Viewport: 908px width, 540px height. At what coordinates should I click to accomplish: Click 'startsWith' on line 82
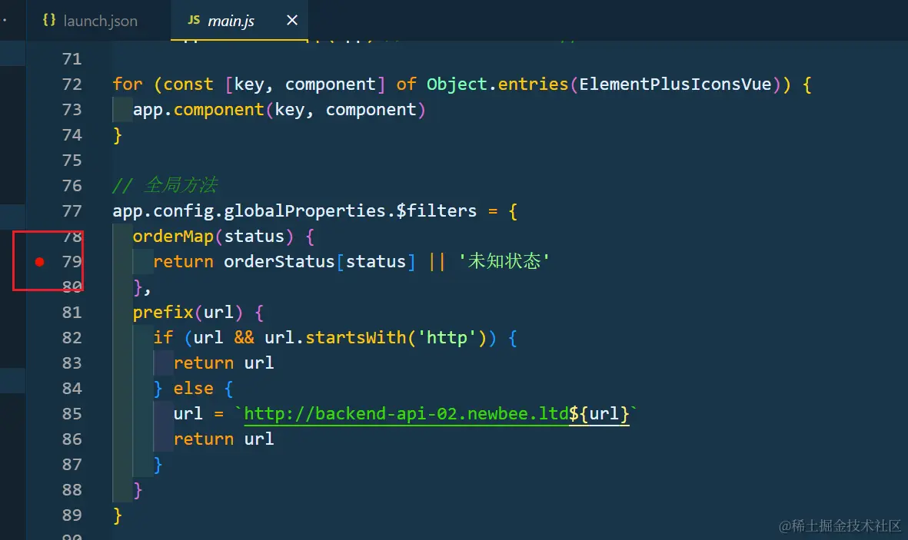coord(355,338)
